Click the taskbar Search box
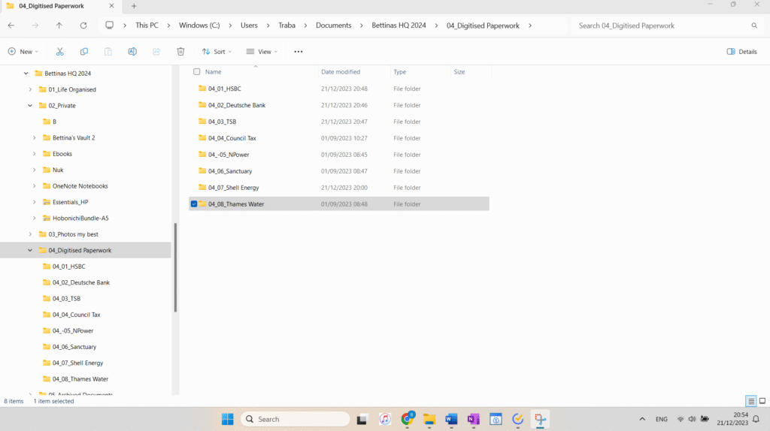This screenshot has height=431, width=770. pyautogui.click(x=295, y=419)
